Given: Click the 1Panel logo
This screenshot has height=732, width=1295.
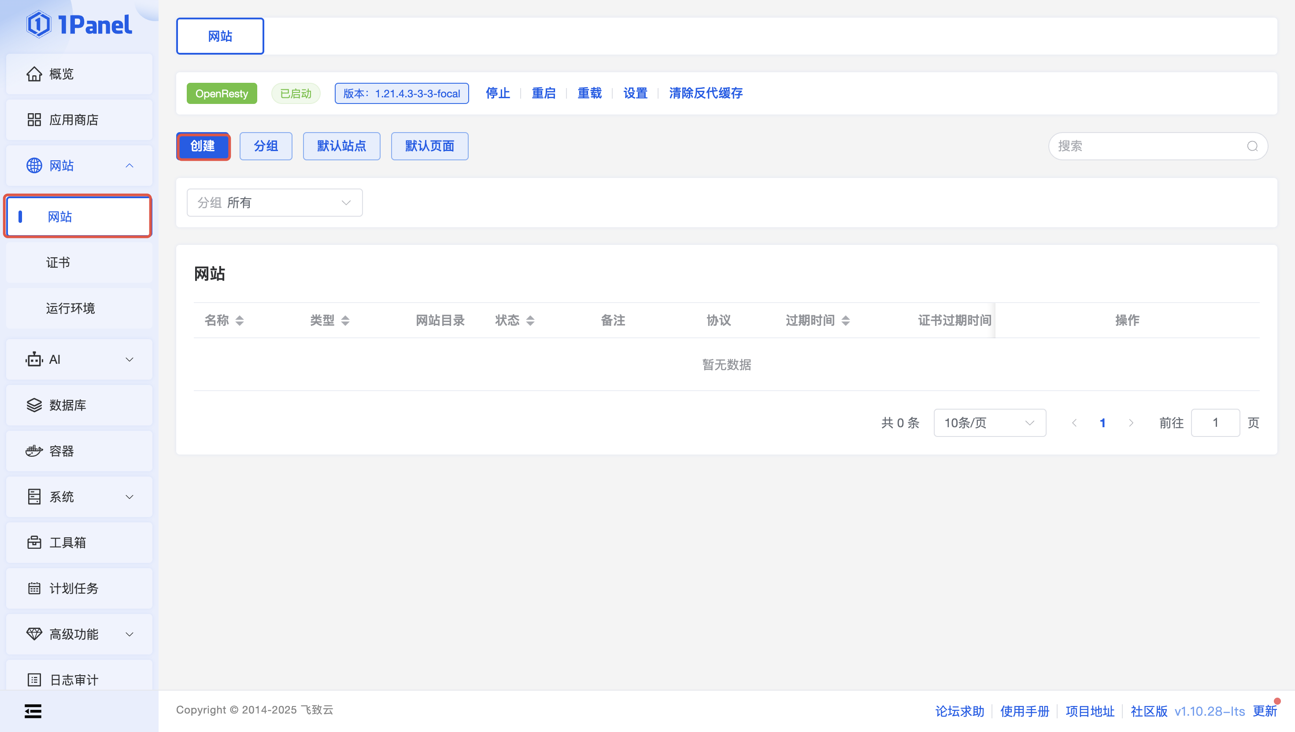Looking at the screenshot, I should point(79,24).
